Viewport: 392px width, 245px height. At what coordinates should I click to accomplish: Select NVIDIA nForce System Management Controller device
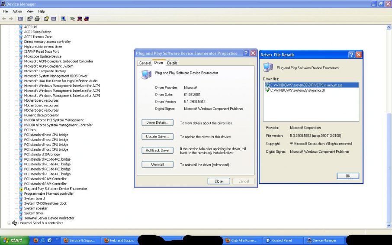pyautogui.click(x=58, y=125)
